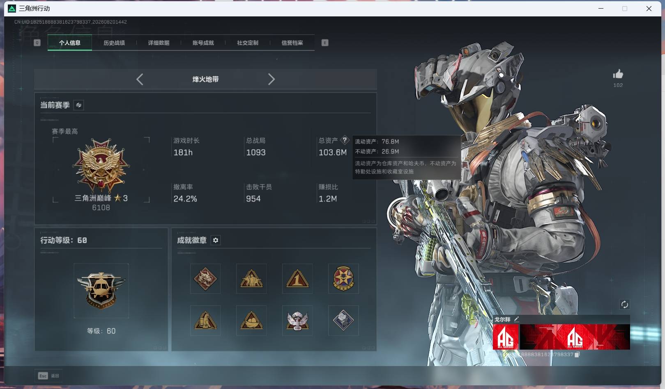Click the 行动等级：60 heading
Screen dimensions: 665x389
coord(64,240)
